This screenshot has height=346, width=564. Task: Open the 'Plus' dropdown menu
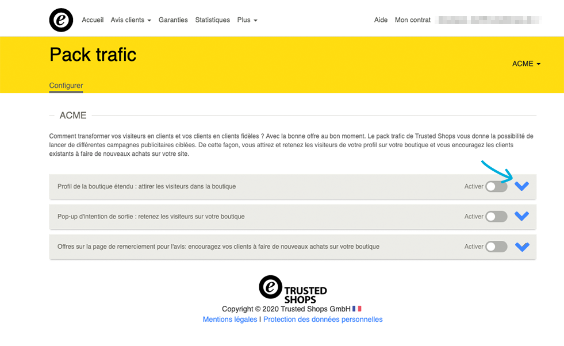(x=247, y=20)
